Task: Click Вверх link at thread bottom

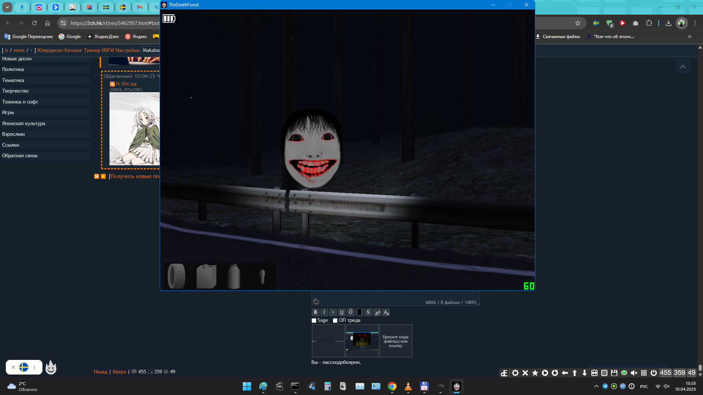Action: pos(119,372)
